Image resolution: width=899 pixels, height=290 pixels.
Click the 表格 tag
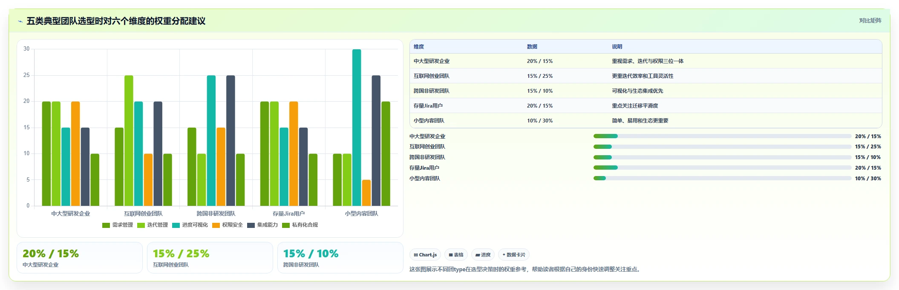pos(456,255)
